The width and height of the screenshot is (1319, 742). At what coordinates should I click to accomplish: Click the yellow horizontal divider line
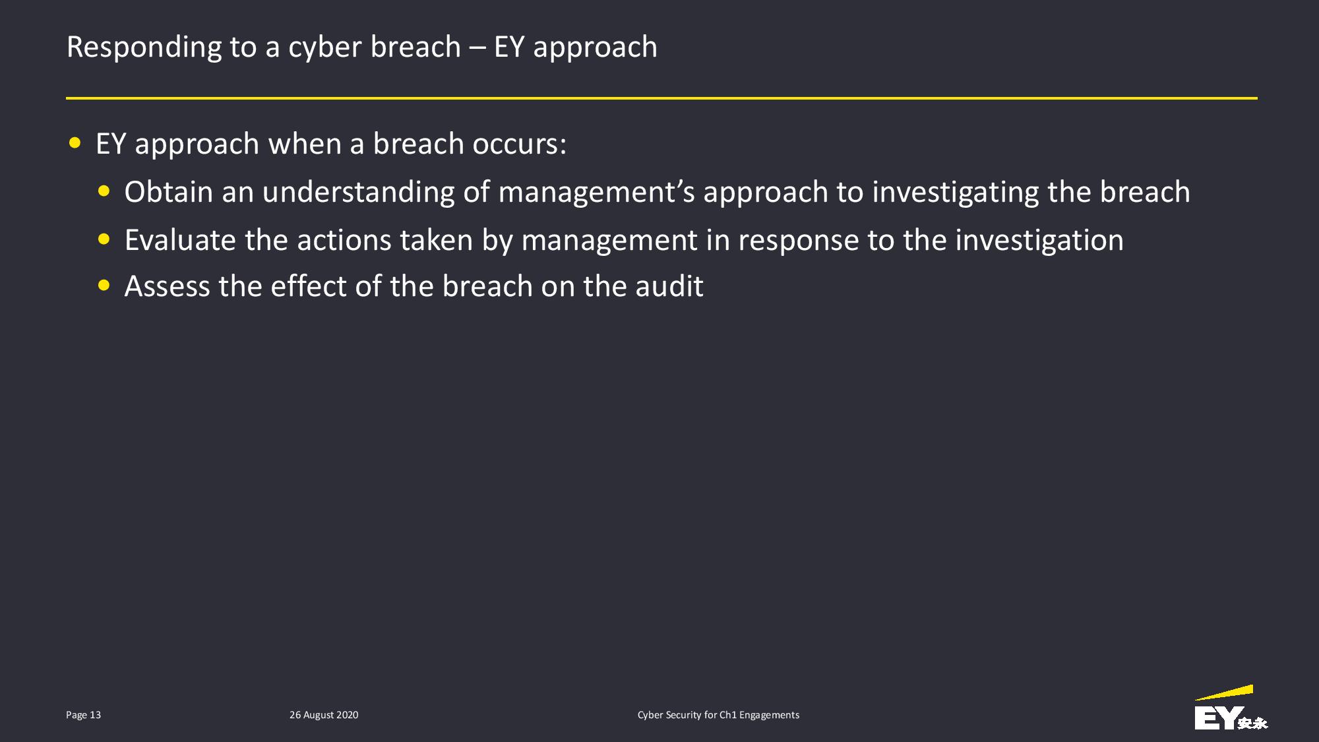[x=661, y=98]
